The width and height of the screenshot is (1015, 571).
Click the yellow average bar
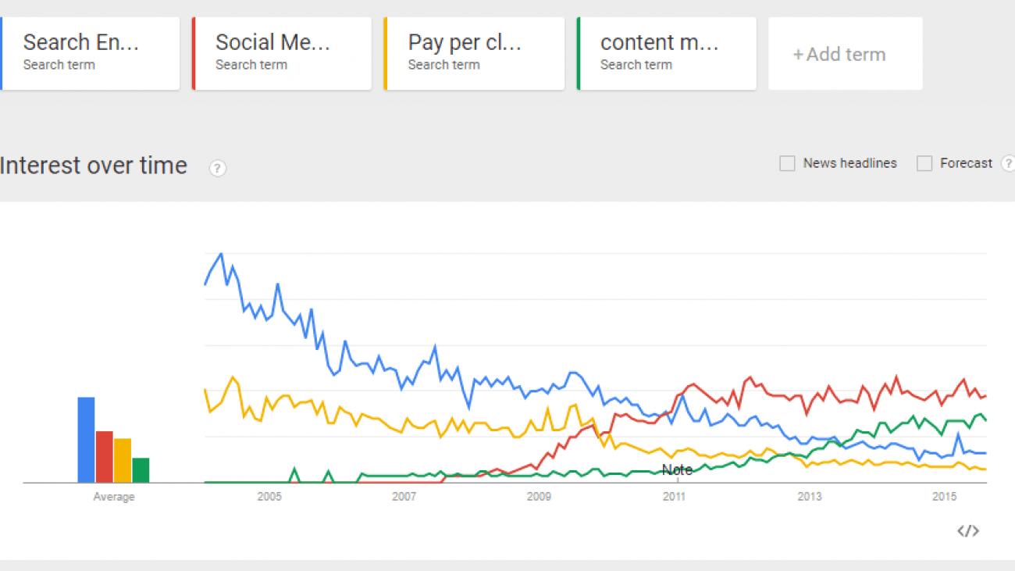tap(123, 460)
